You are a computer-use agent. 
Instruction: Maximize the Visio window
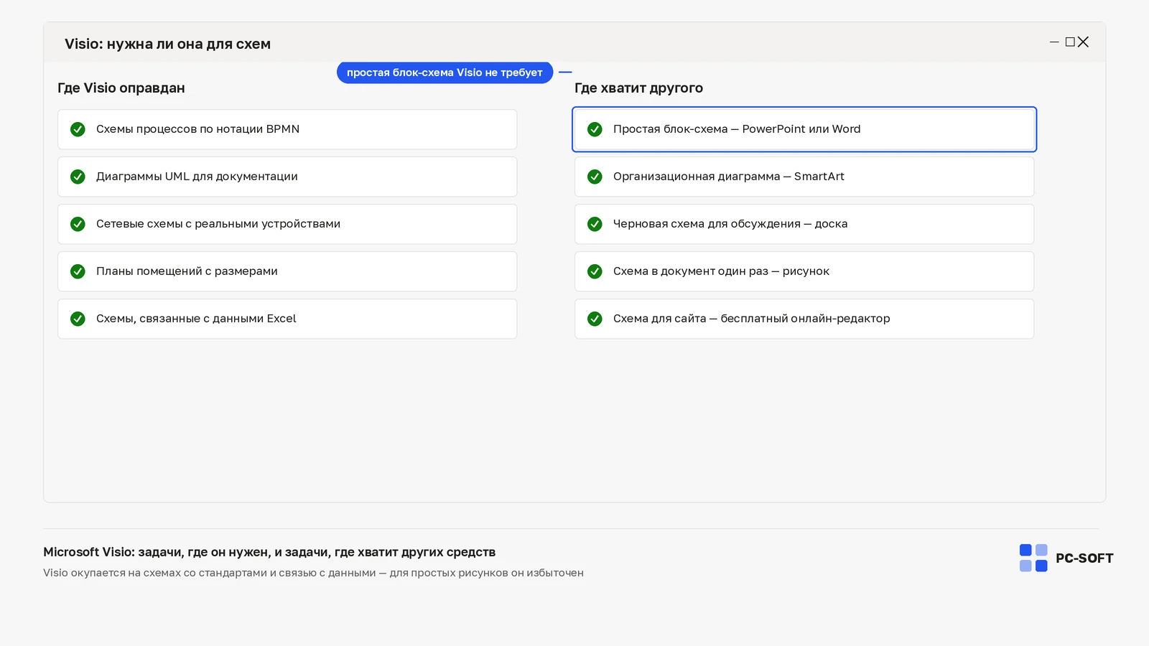[x=1070, y=42]
